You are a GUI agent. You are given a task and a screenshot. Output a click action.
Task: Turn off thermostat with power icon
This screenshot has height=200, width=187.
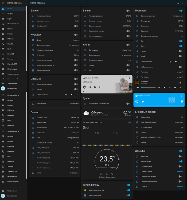pos(112,174)
